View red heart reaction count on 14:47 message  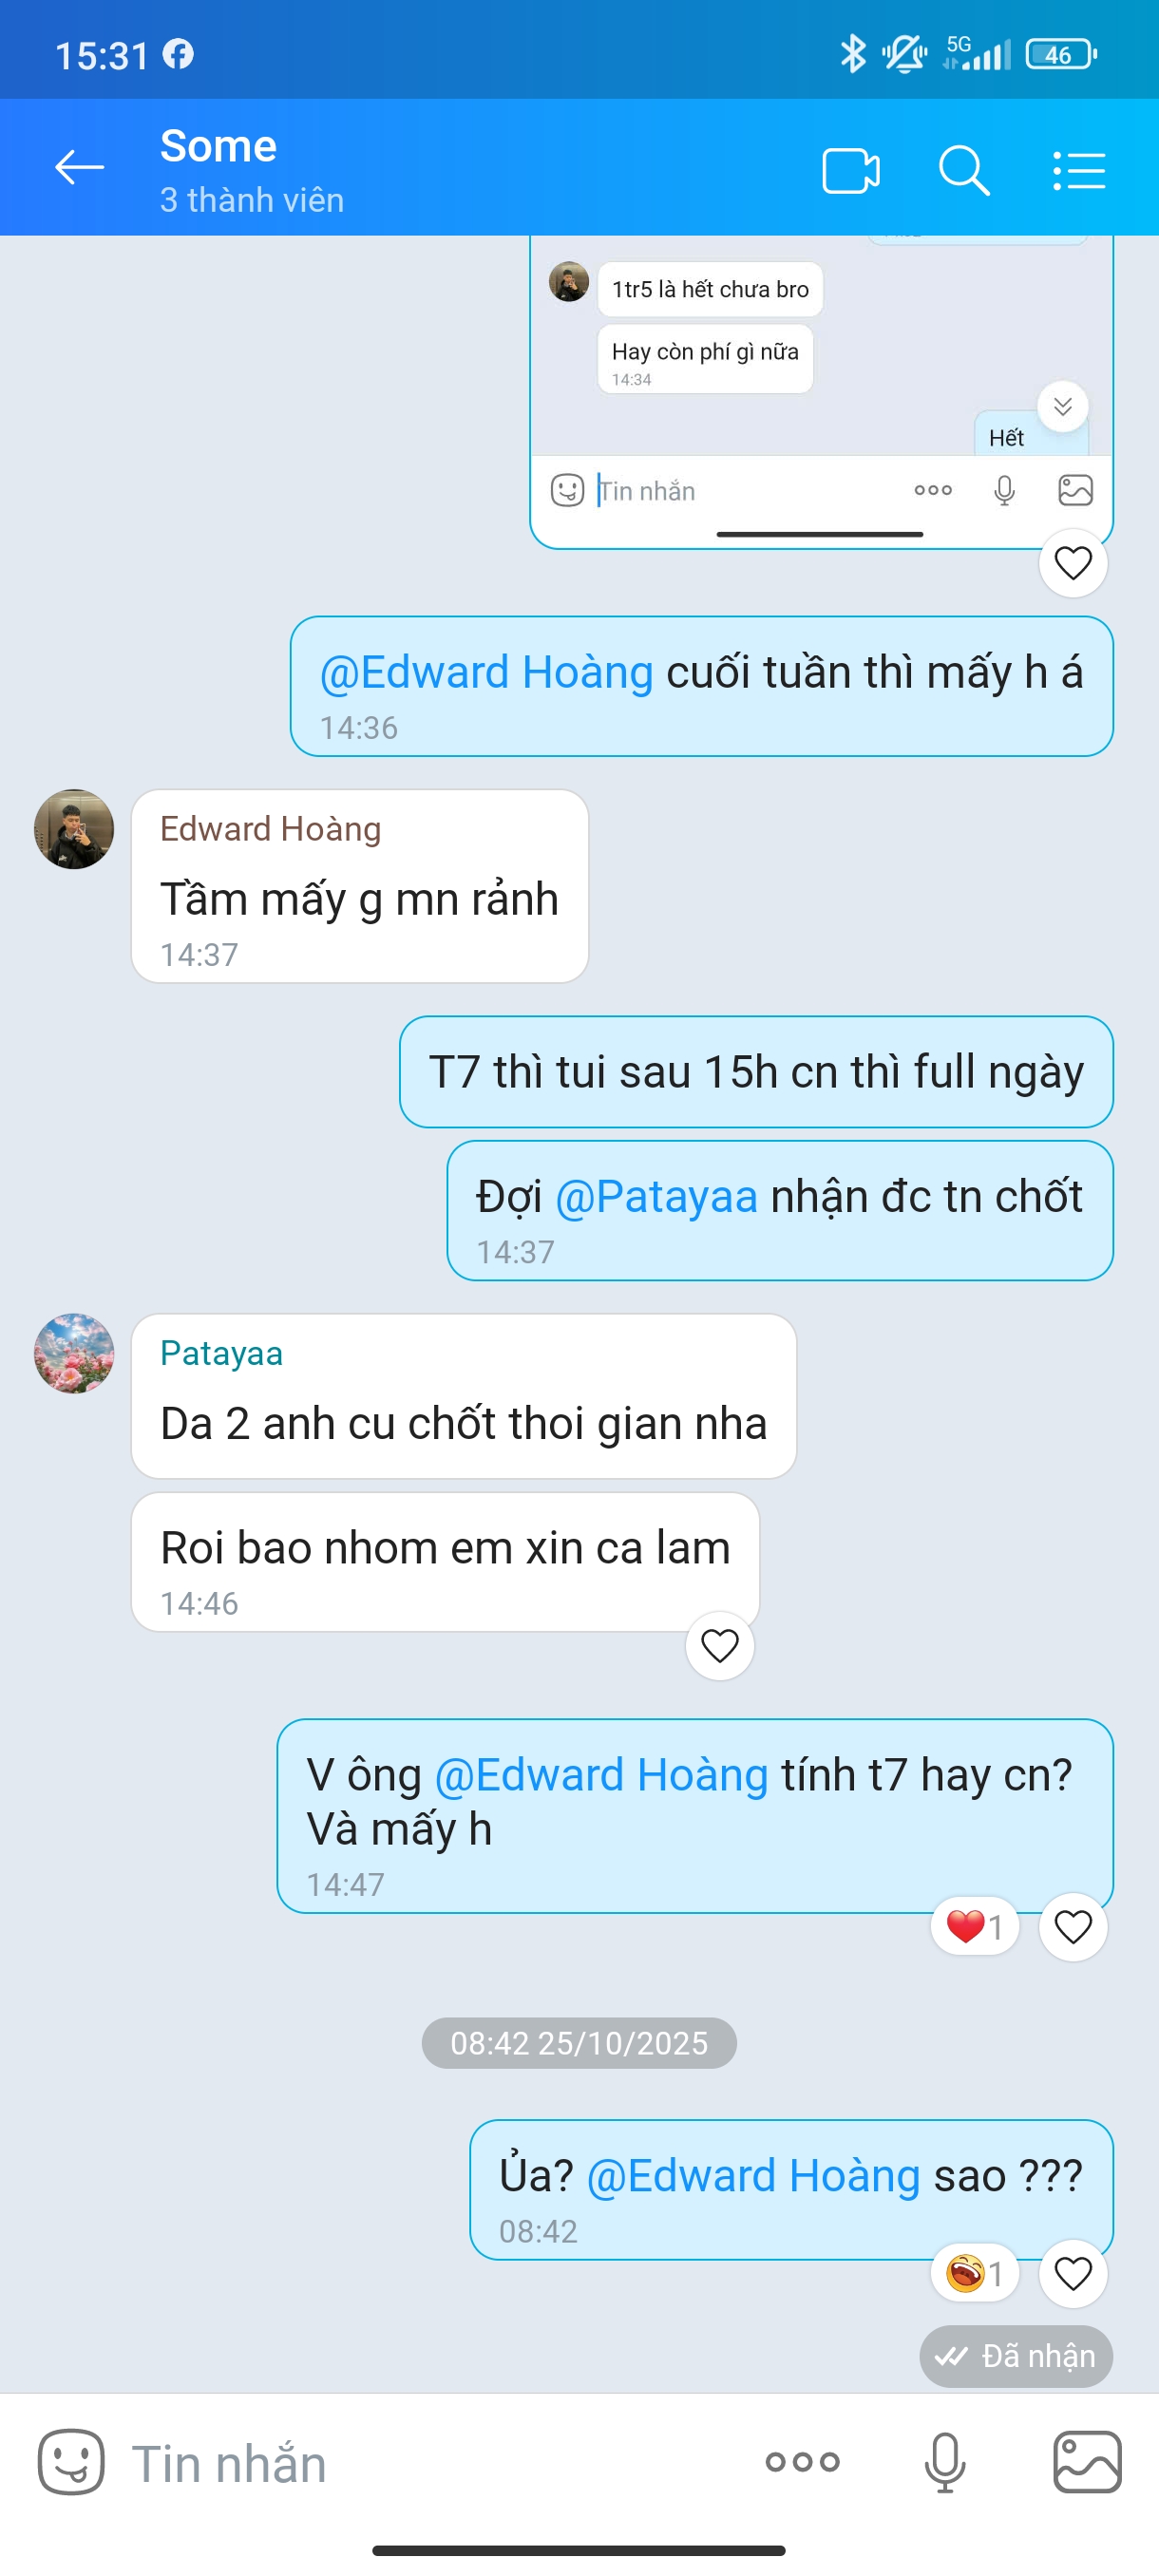(974, 1925)
